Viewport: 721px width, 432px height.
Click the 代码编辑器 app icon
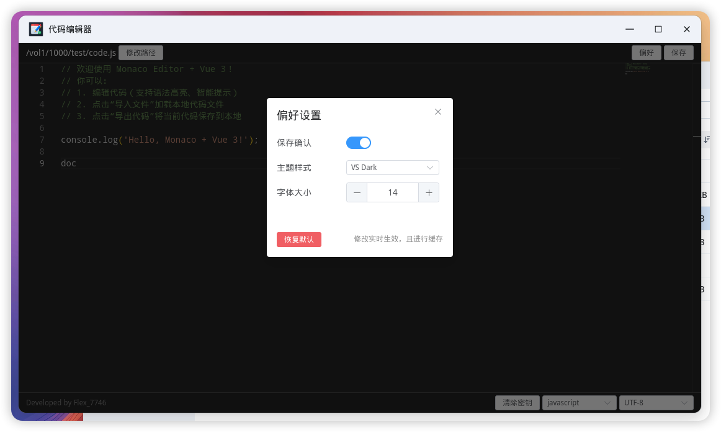36,29
